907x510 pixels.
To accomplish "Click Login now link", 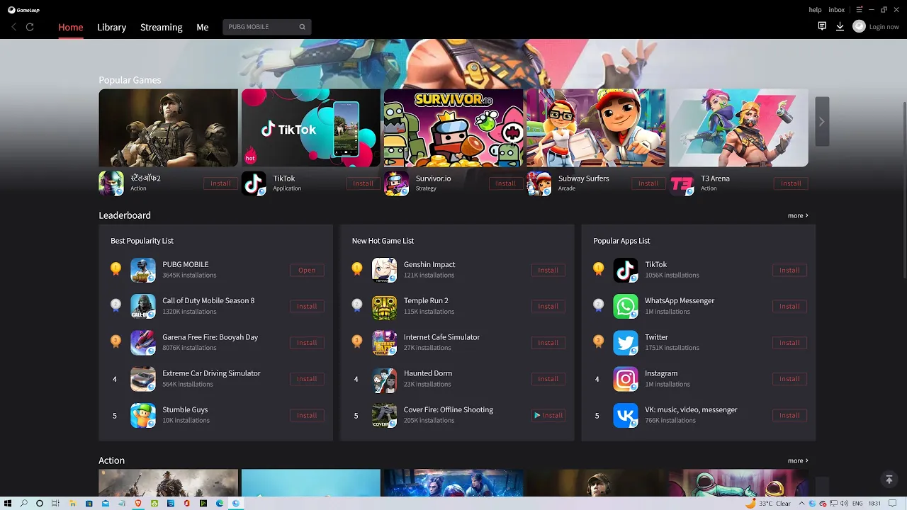I will point(884,27).
